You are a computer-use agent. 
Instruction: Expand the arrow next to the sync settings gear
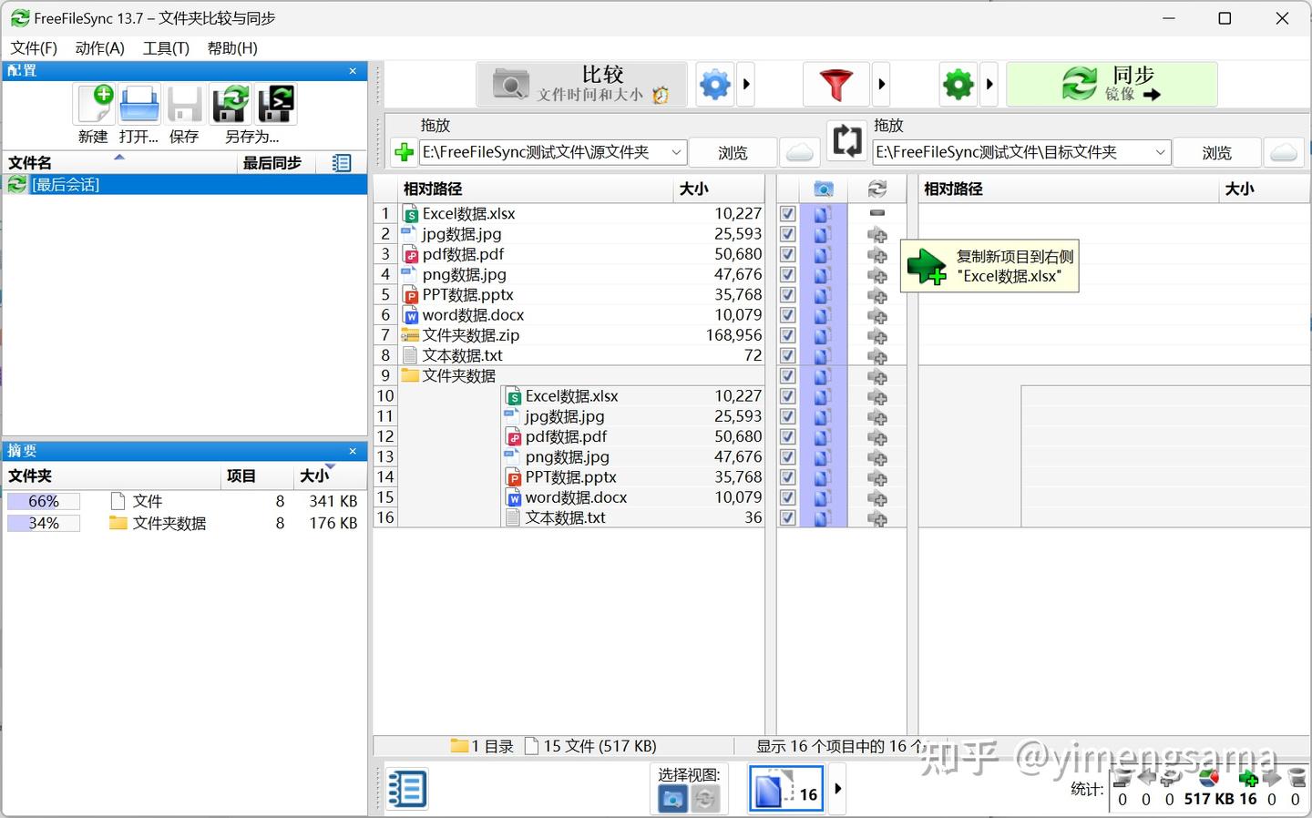pyautogui.click(x=990, y=84)
